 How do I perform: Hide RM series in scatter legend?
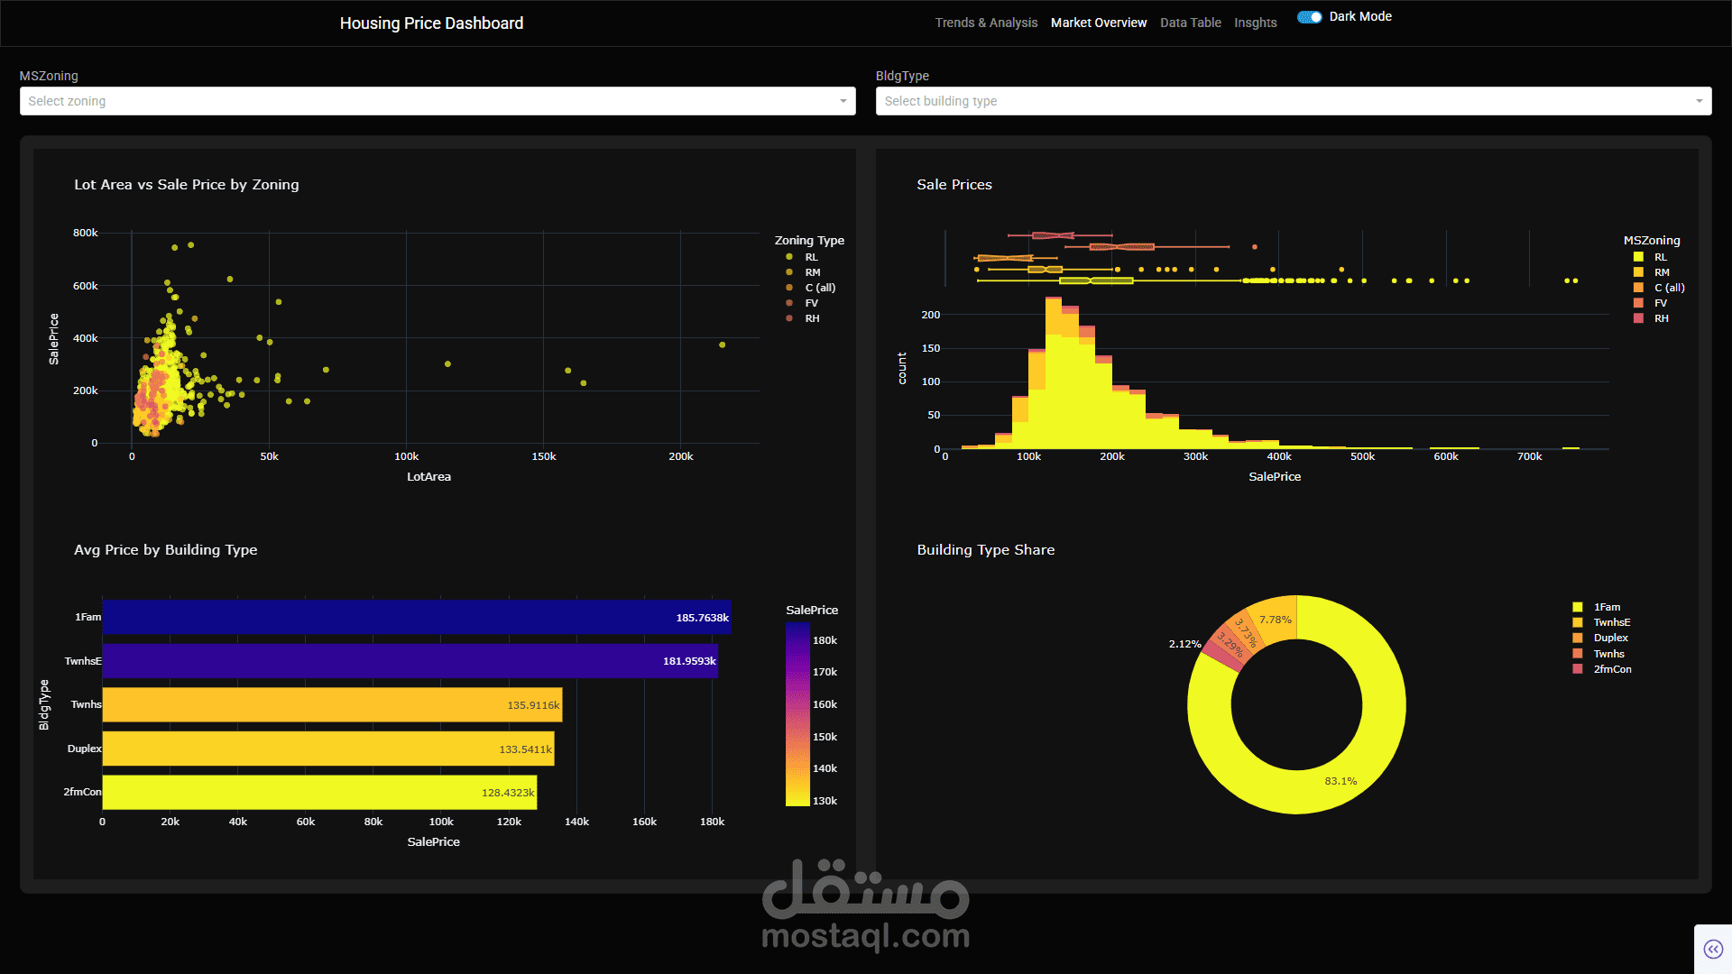pos(790,272)
